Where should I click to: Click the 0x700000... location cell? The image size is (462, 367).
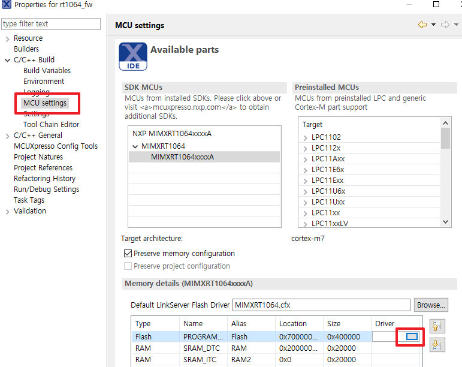click(x=298, y=336)
